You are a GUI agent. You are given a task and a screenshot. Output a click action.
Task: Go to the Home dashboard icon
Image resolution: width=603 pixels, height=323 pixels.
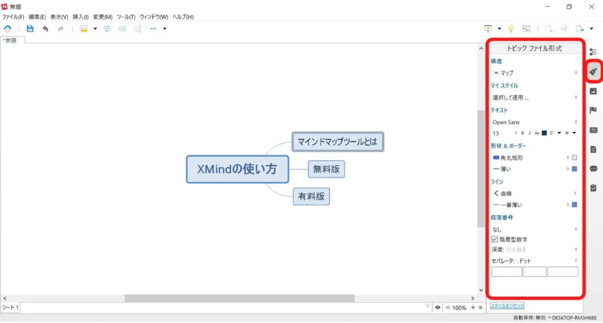pos(8,29)
